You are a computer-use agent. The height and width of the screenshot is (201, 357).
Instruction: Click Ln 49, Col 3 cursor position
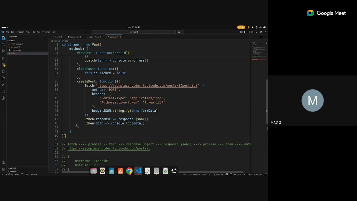click(186, 174)
